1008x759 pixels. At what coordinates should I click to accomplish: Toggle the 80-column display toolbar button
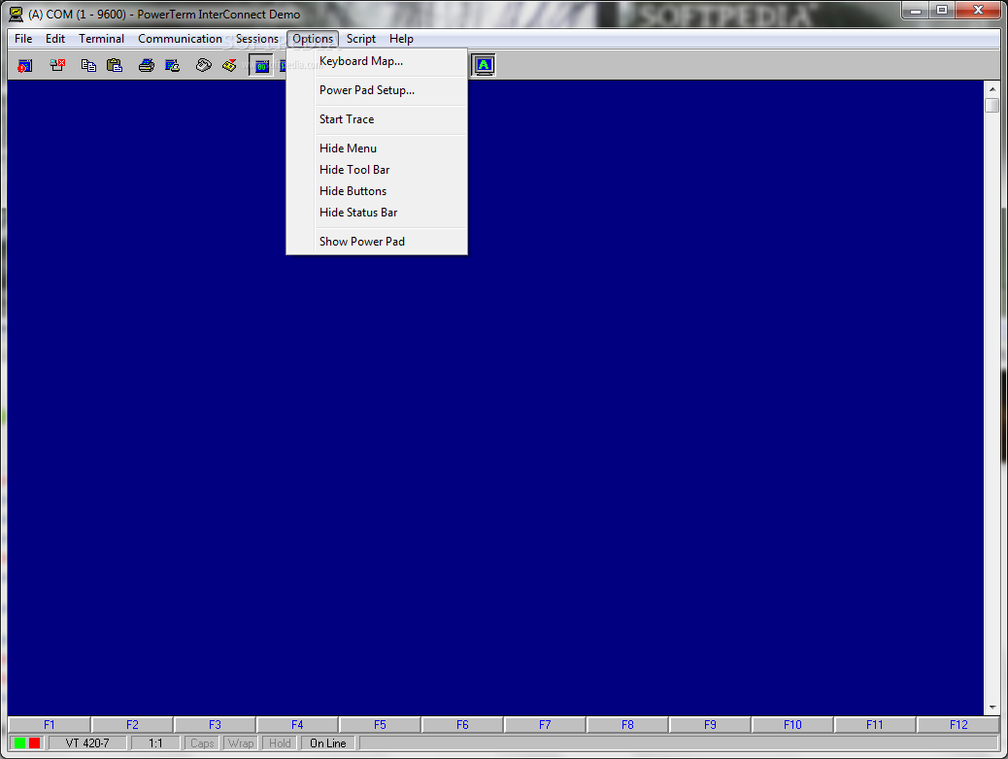pos(261,66)
